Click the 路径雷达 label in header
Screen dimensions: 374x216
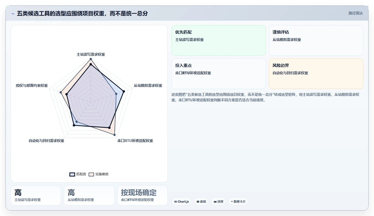355,13
